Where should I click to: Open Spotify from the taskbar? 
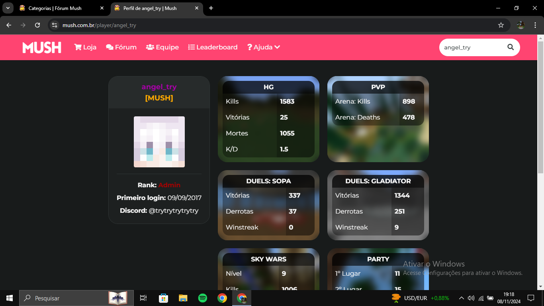[203, 298]
